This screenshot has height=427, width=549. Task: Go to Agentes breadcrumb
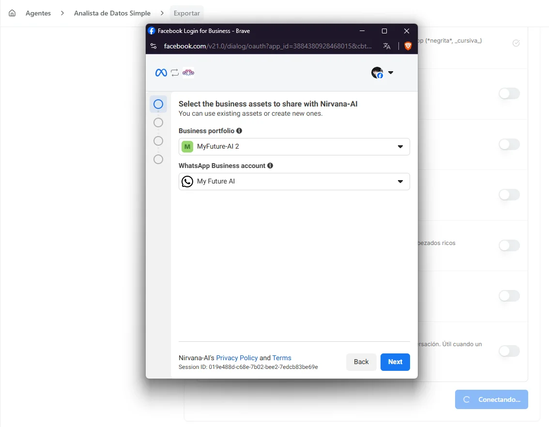click(38, 13)
